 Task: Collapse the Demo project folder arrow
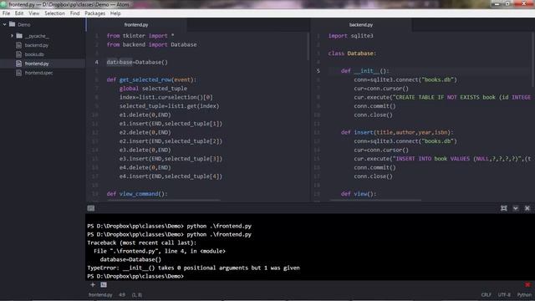point(5,24)
